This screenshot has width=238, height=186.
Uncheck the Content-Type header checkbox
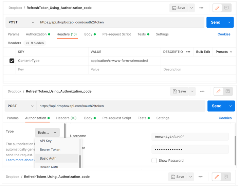12,61
